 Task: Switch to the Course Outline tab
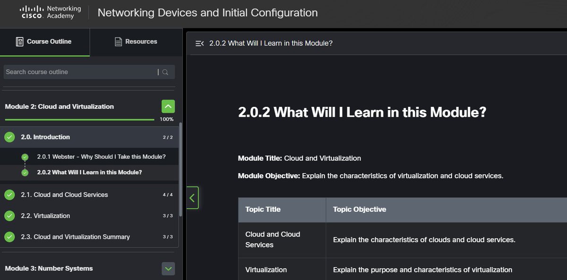click(x=45, y=42)
